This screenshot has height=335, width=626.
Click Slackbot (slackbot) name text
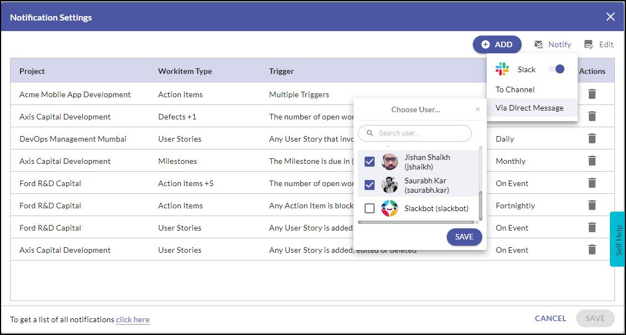tap(436, 208)
